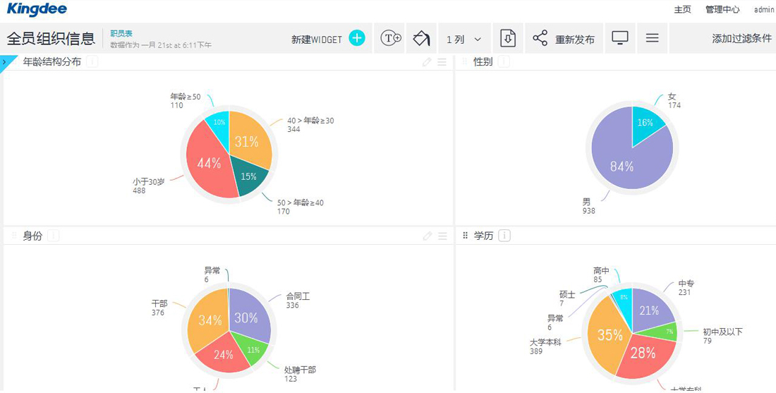The height and width of the screenshot is (393, 776).
Task: Expand the left side panel arrow
Action: 4,62
